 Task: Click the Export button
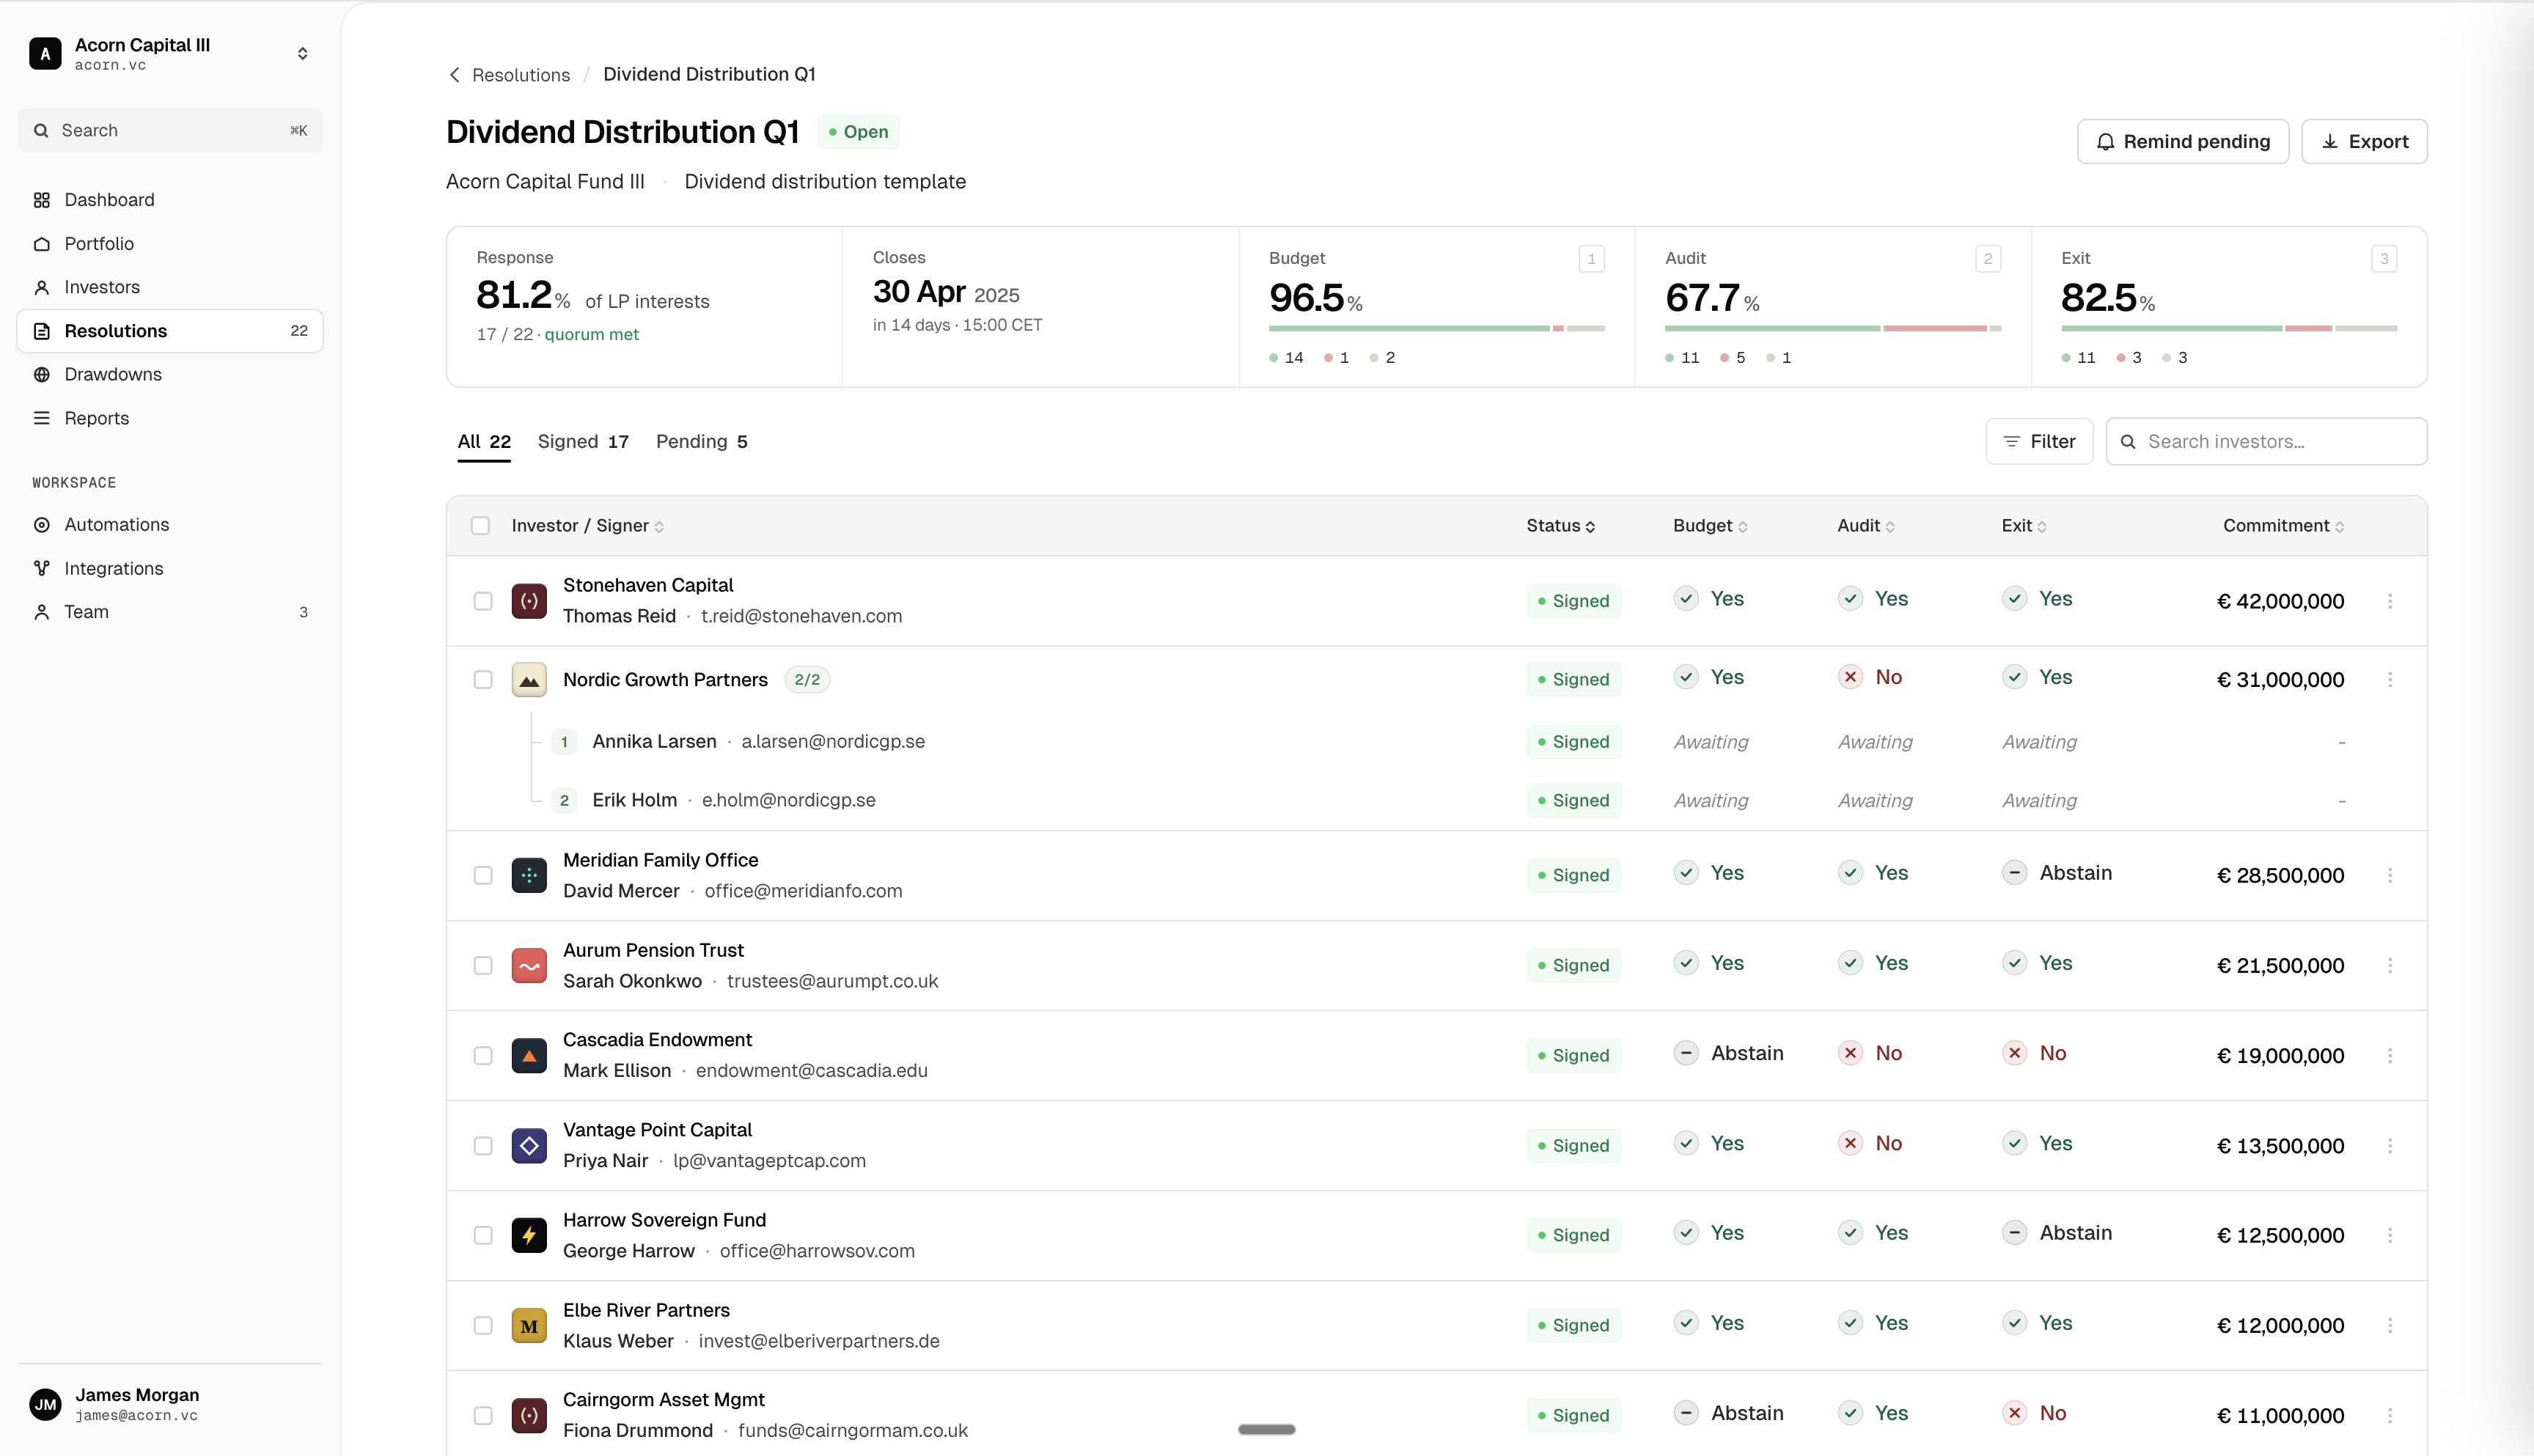(x=2364, y=142)
